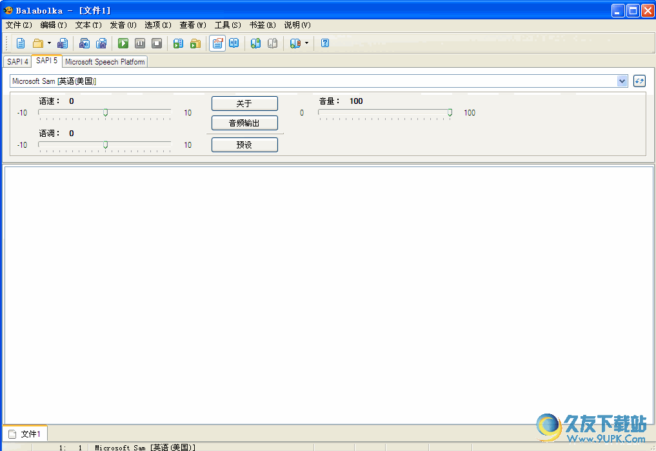Click the toolbar drag handle grip
The image size is (656, 451).
(6, 43)
